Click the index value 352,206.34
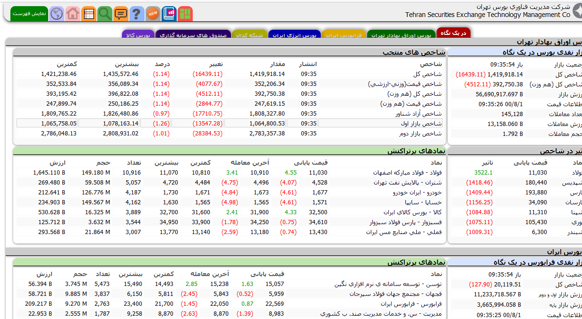Image resolution: width=582 pixels, height=319 pixels. (269, 84)
